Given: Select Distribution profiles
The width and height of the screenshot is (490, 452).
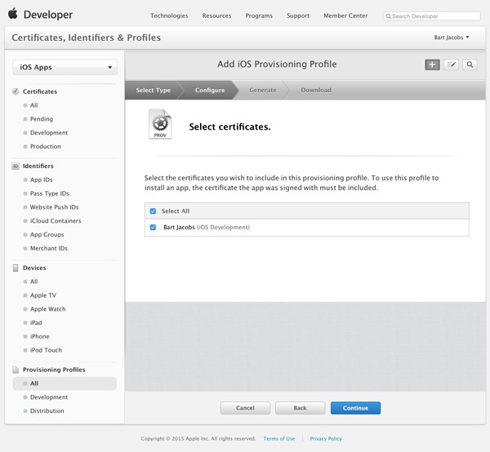Looking at the screenshot, I should coord(47,411).
